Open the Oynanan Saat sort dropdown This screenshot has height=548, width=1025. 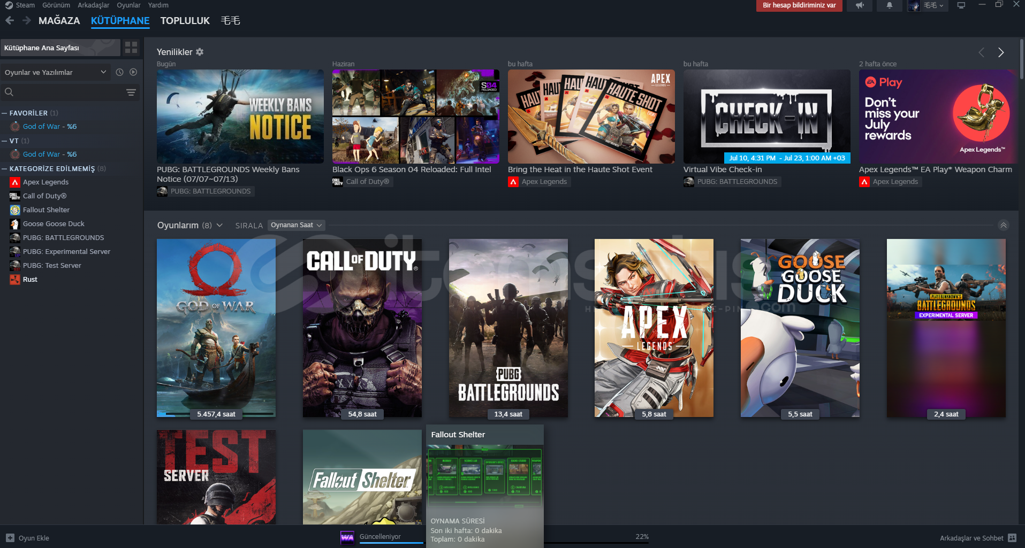tap(297, 225)
